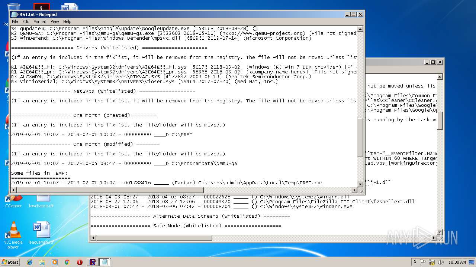Show hidden system tray icons
This screenshot has width=476, height=267.
(x=415, y=262)
